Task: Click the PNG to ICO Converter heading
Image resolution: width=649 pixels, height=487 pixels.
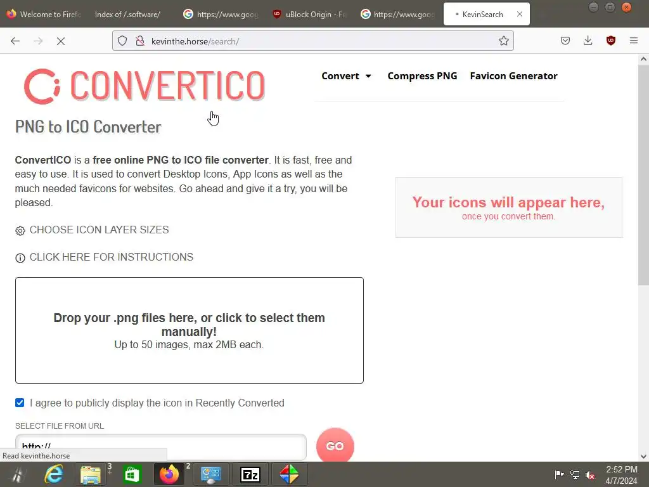Action: 88,127
